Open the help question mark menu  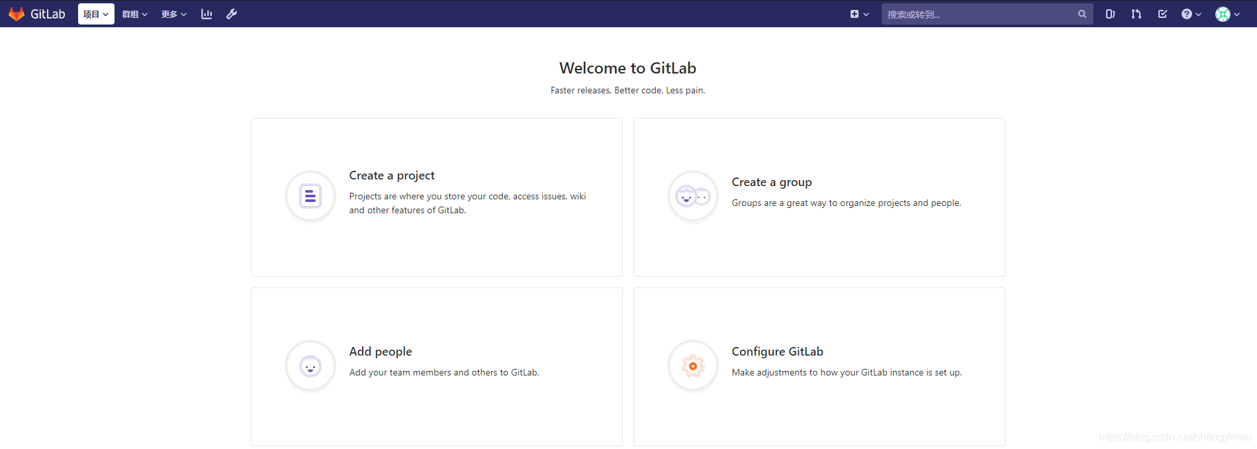[x=1191, y=14]
